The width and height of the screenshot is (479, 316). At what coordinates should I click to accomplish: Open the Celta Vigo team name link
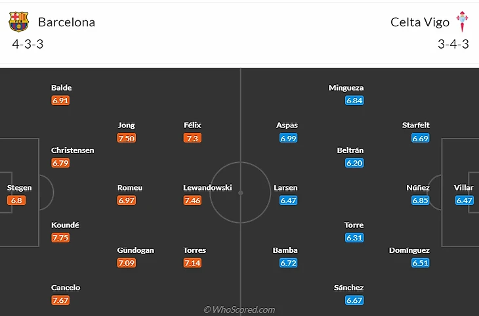pyautogui.click(x=420, y=22)
